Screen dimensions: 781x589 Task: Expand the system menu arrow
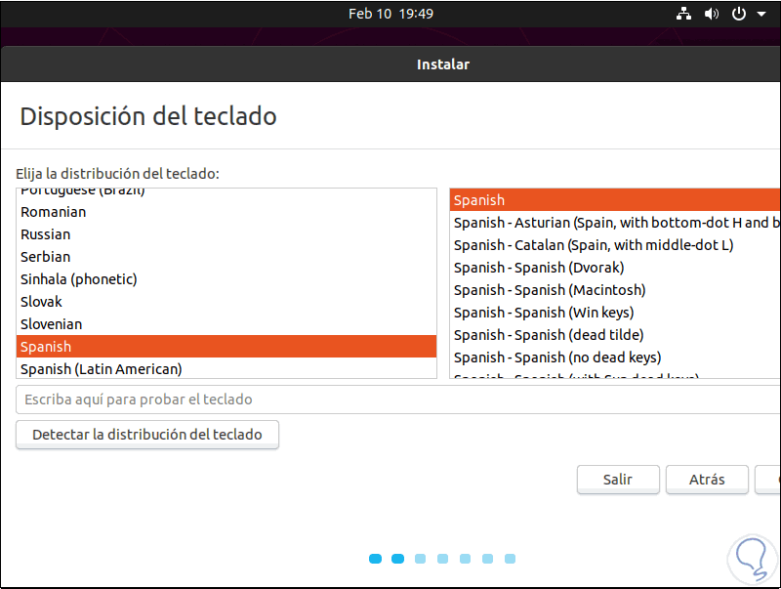coord(761,15)
